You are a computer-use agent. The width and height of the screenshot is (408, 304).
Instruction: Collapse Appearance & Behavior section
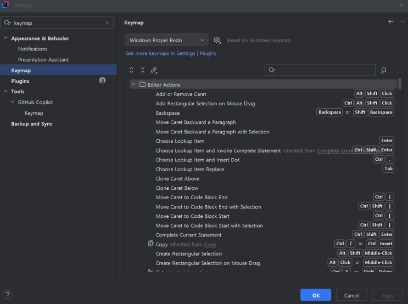5,38
